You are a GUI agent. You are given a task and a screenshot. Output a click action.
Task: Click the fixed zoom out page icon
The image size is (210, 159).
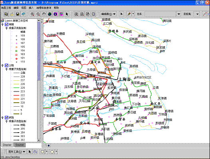[82, 14]
